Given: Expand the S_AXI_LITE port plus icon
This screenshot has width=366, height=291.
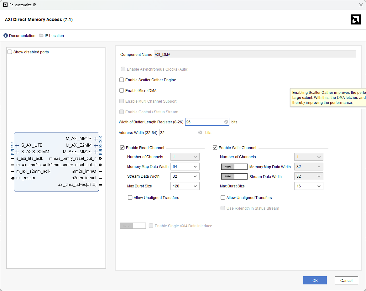Looking at the screenshot, I should pos(17,145).
